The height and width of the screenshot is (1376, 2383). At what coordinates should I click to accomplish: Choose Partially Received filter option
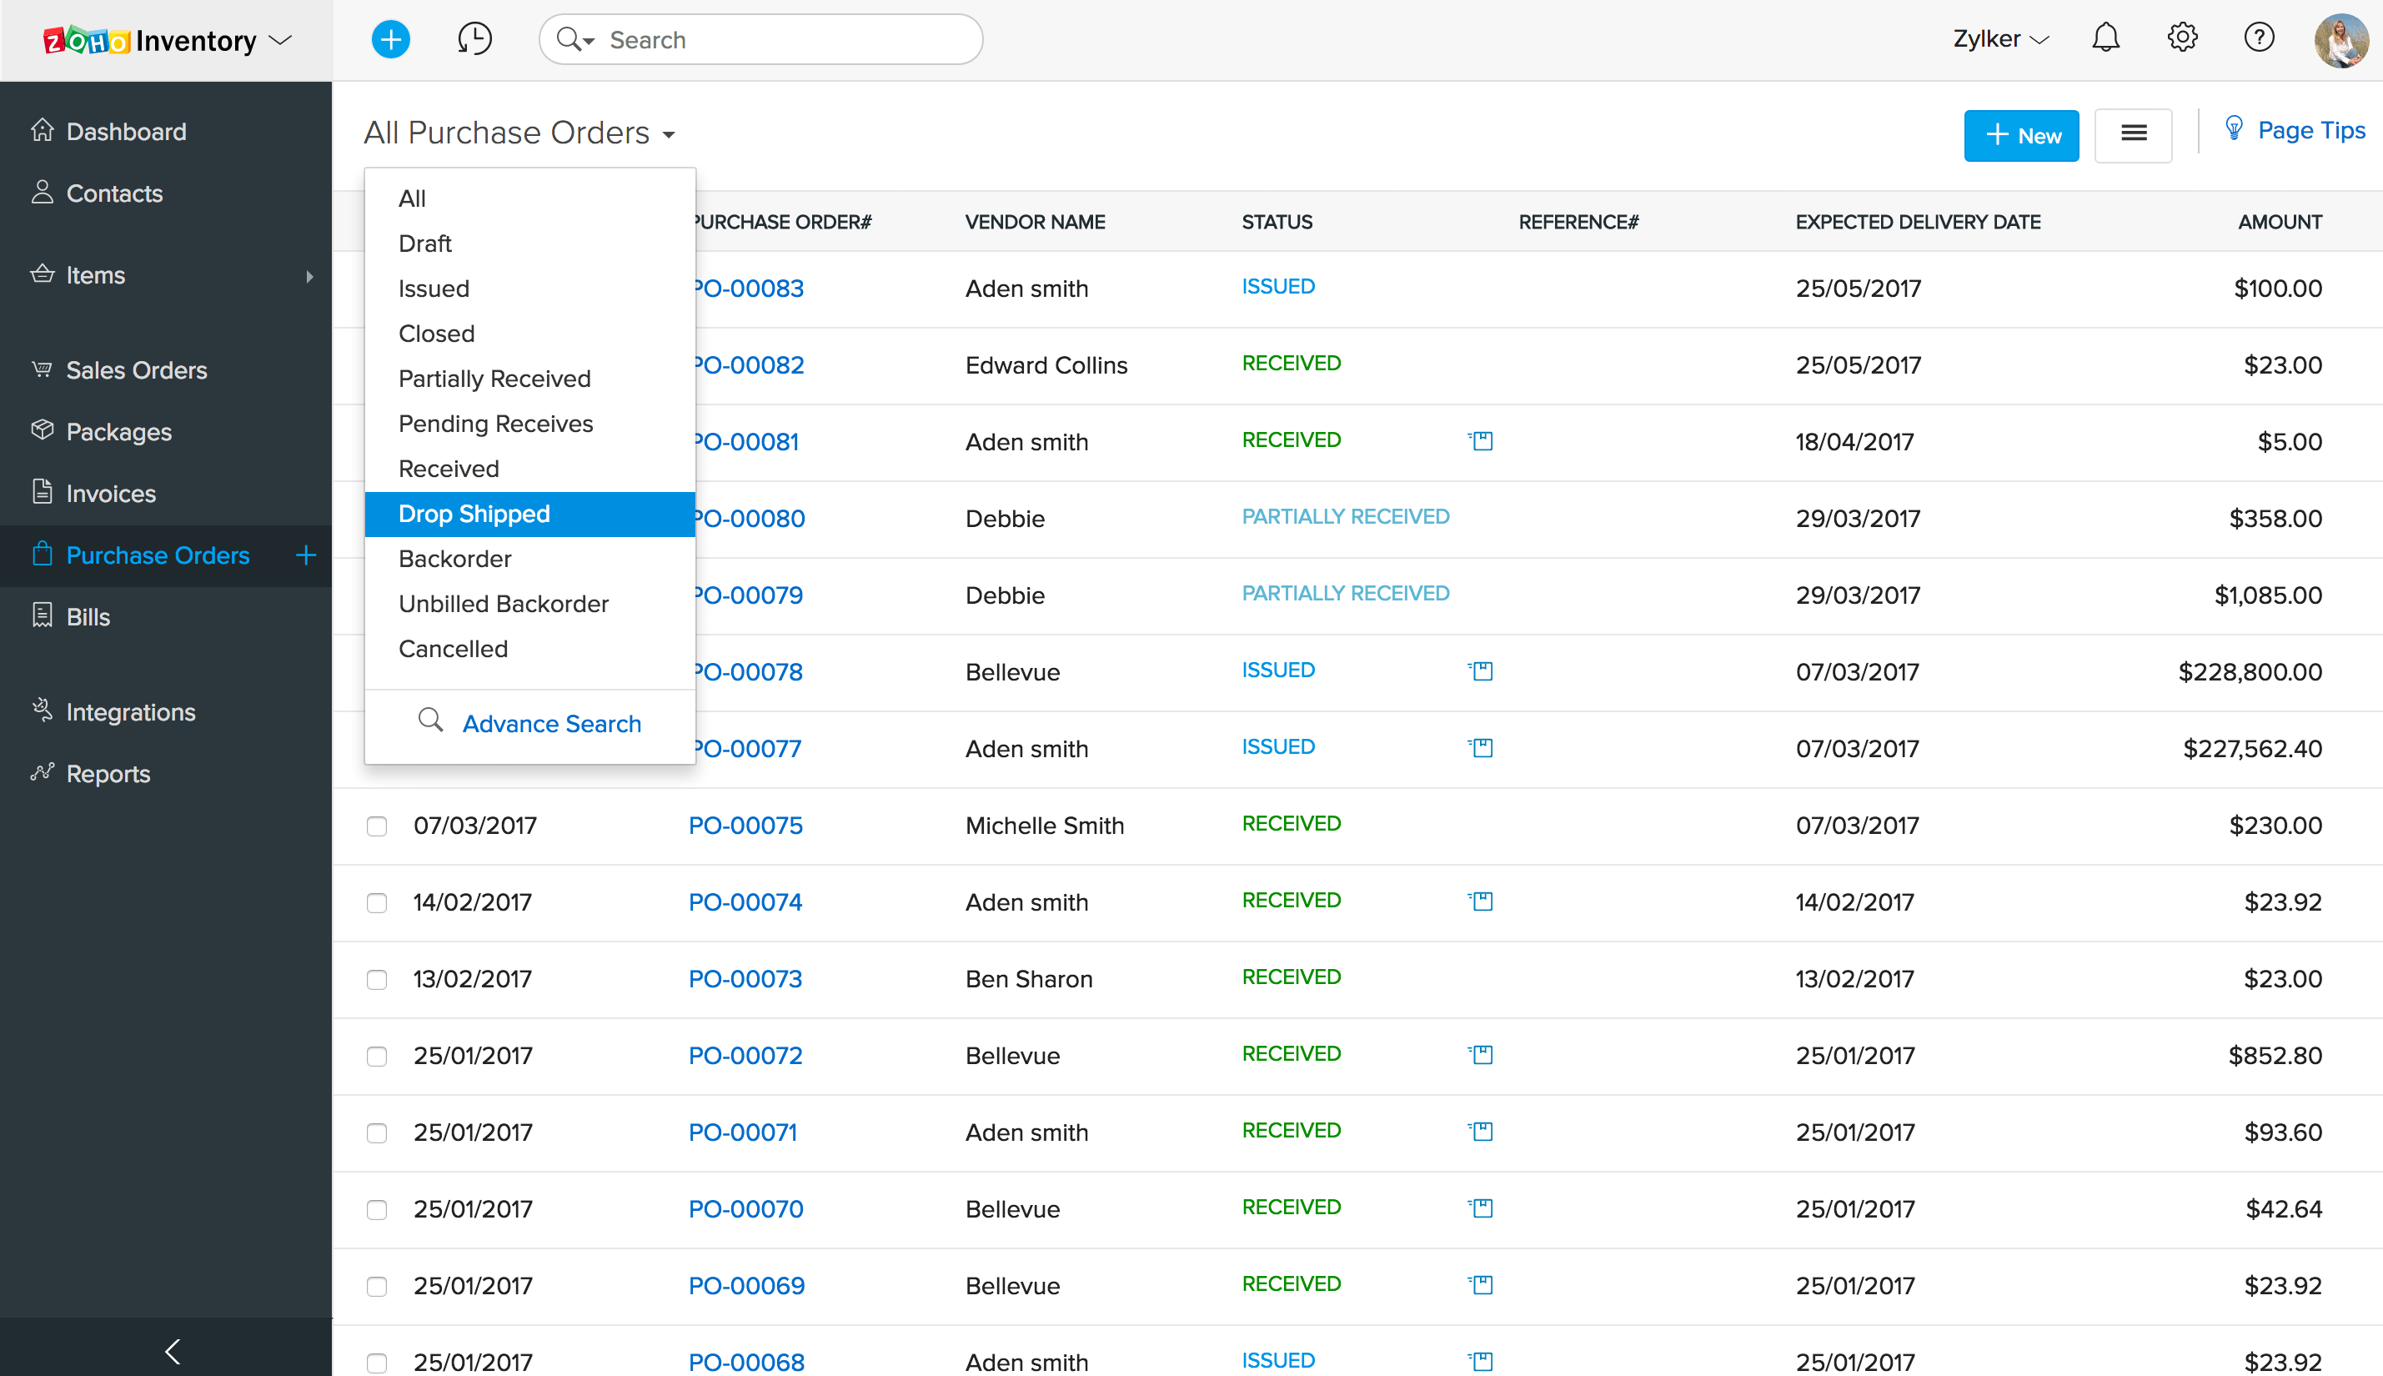(494, 379)
